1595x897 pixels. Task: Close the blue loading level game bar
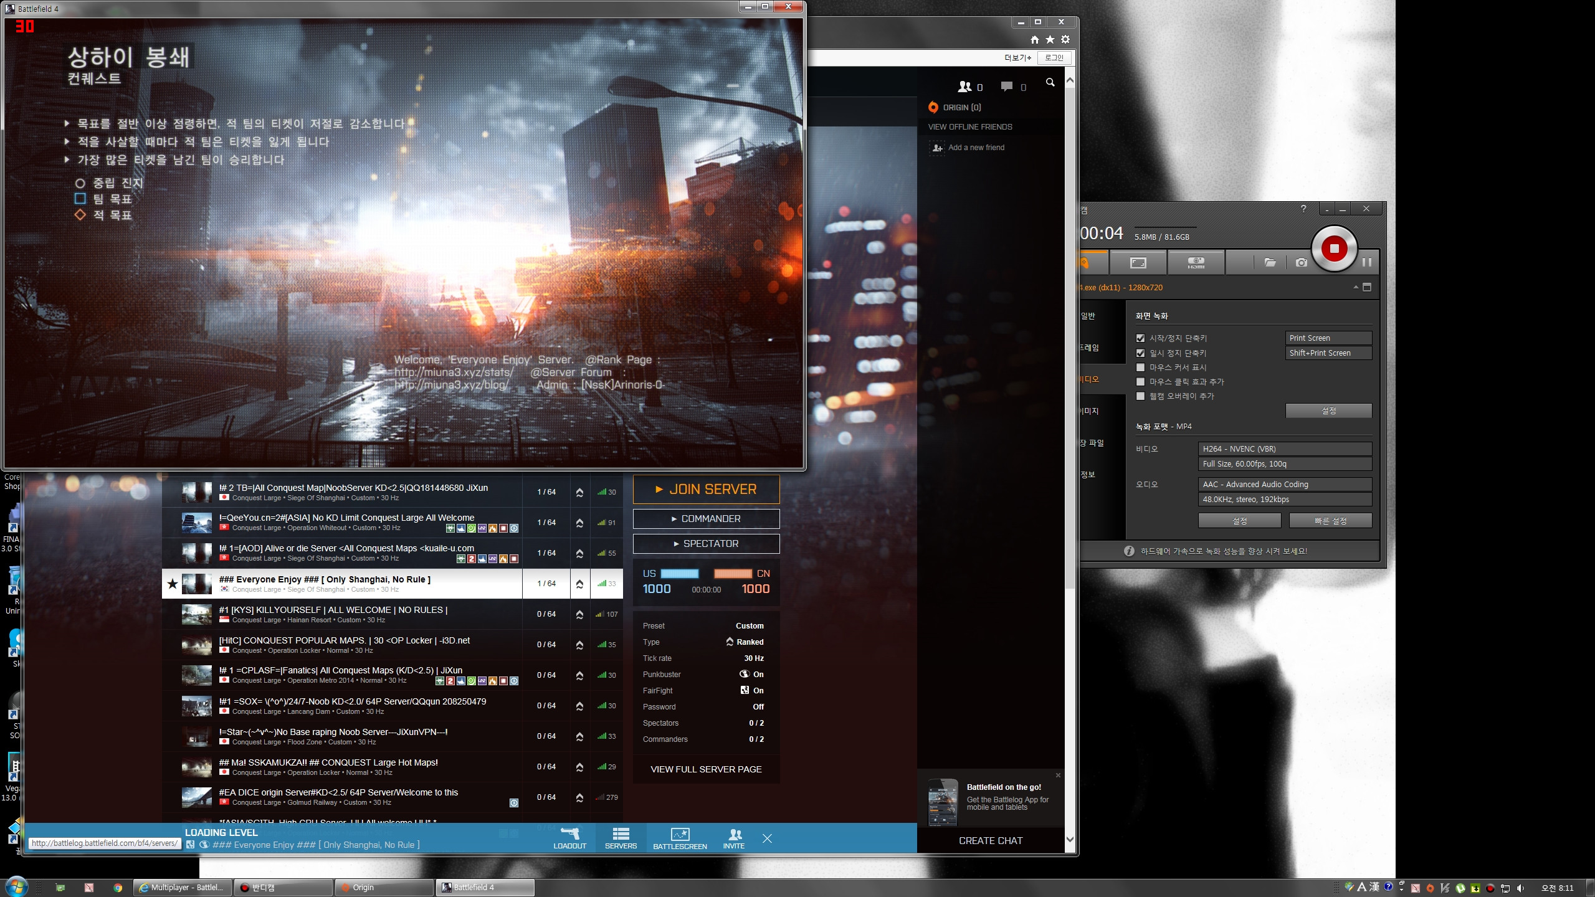pyautogui.click(x=767, y=838)
